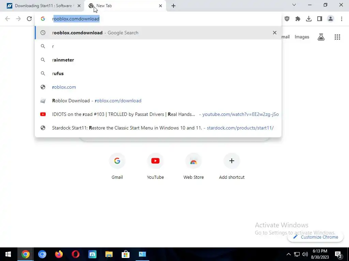The image size is (349, 261).
Task: Open the Stardock Start11 suggestion
Action: click(x=158, y=128)
